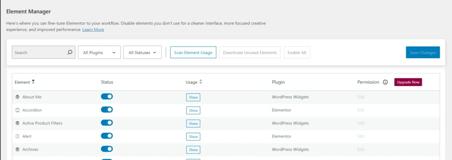Screen dimensions: 452x160
Task: Toggle the About Me status switch
Action: tap(107, 97)
